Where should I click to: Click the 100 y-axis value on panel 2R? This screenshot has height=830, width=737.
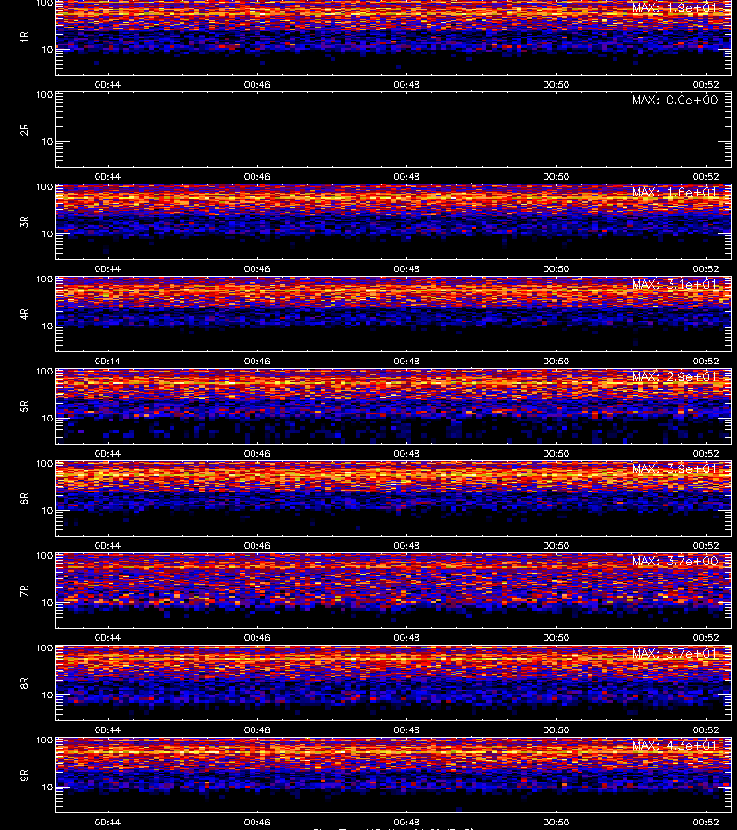(44, 95)
